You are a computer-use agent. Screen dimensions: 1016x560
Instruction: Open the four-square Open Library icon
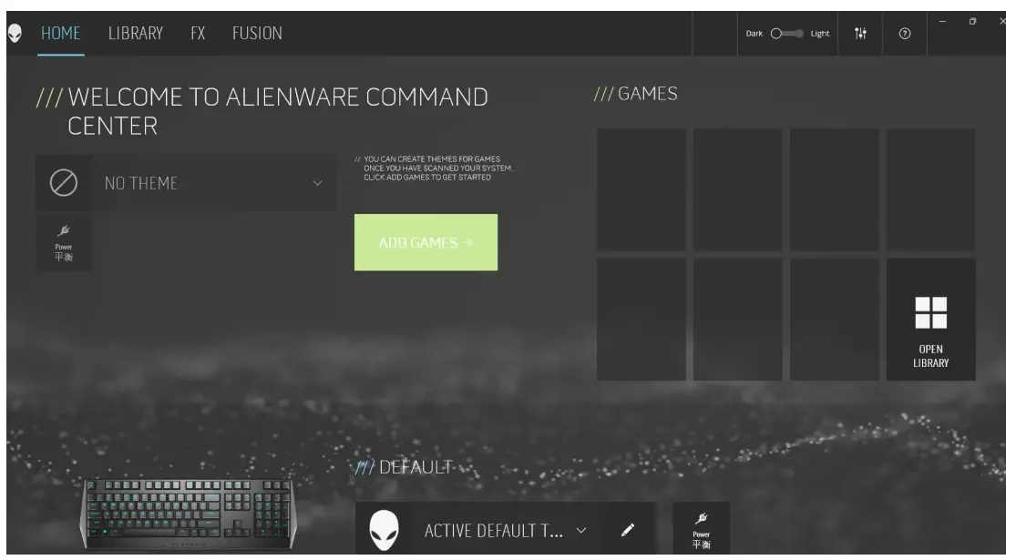click(931, 314)
